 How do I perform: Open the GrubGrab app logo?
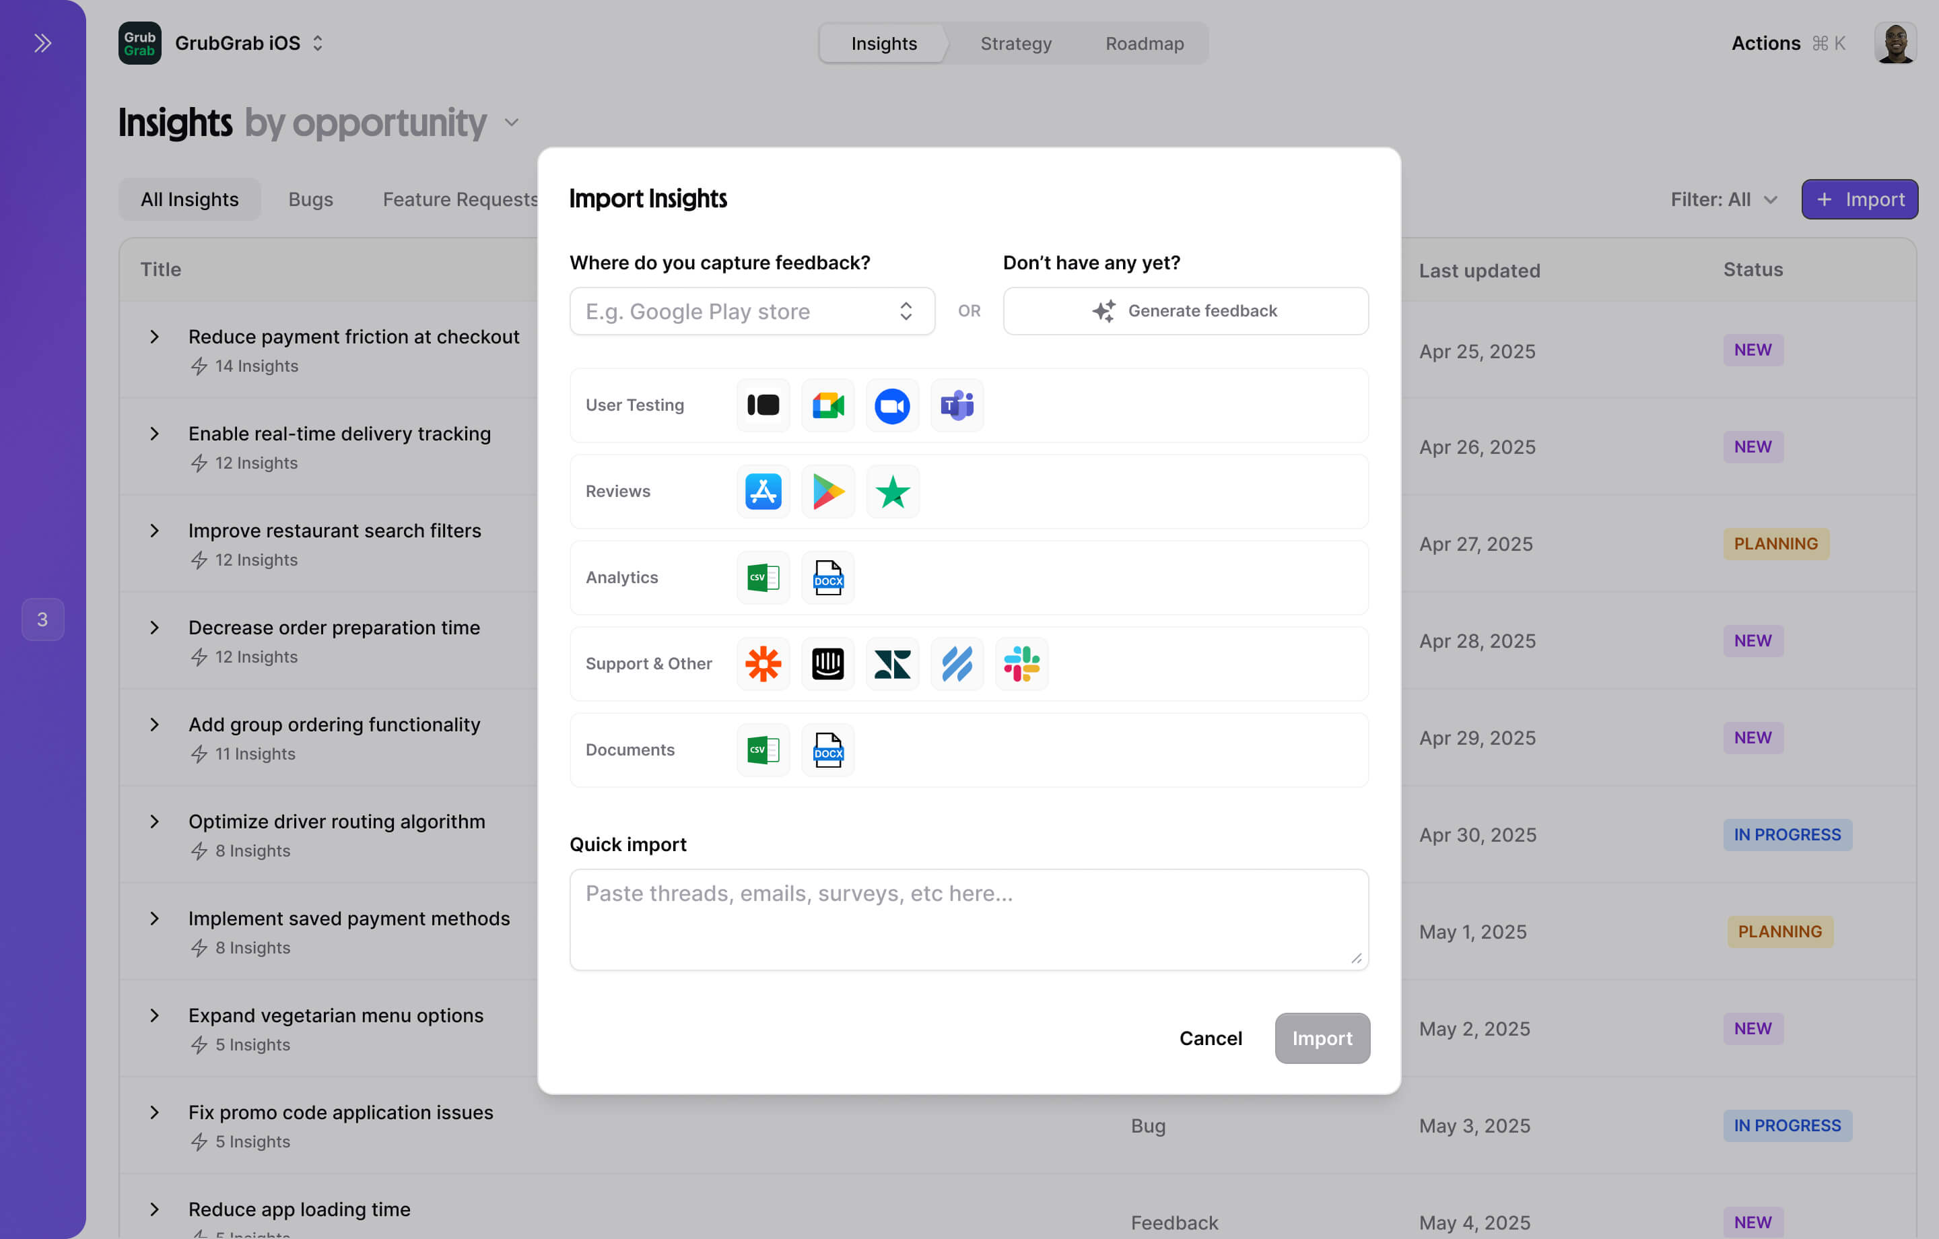coord(139,42)
